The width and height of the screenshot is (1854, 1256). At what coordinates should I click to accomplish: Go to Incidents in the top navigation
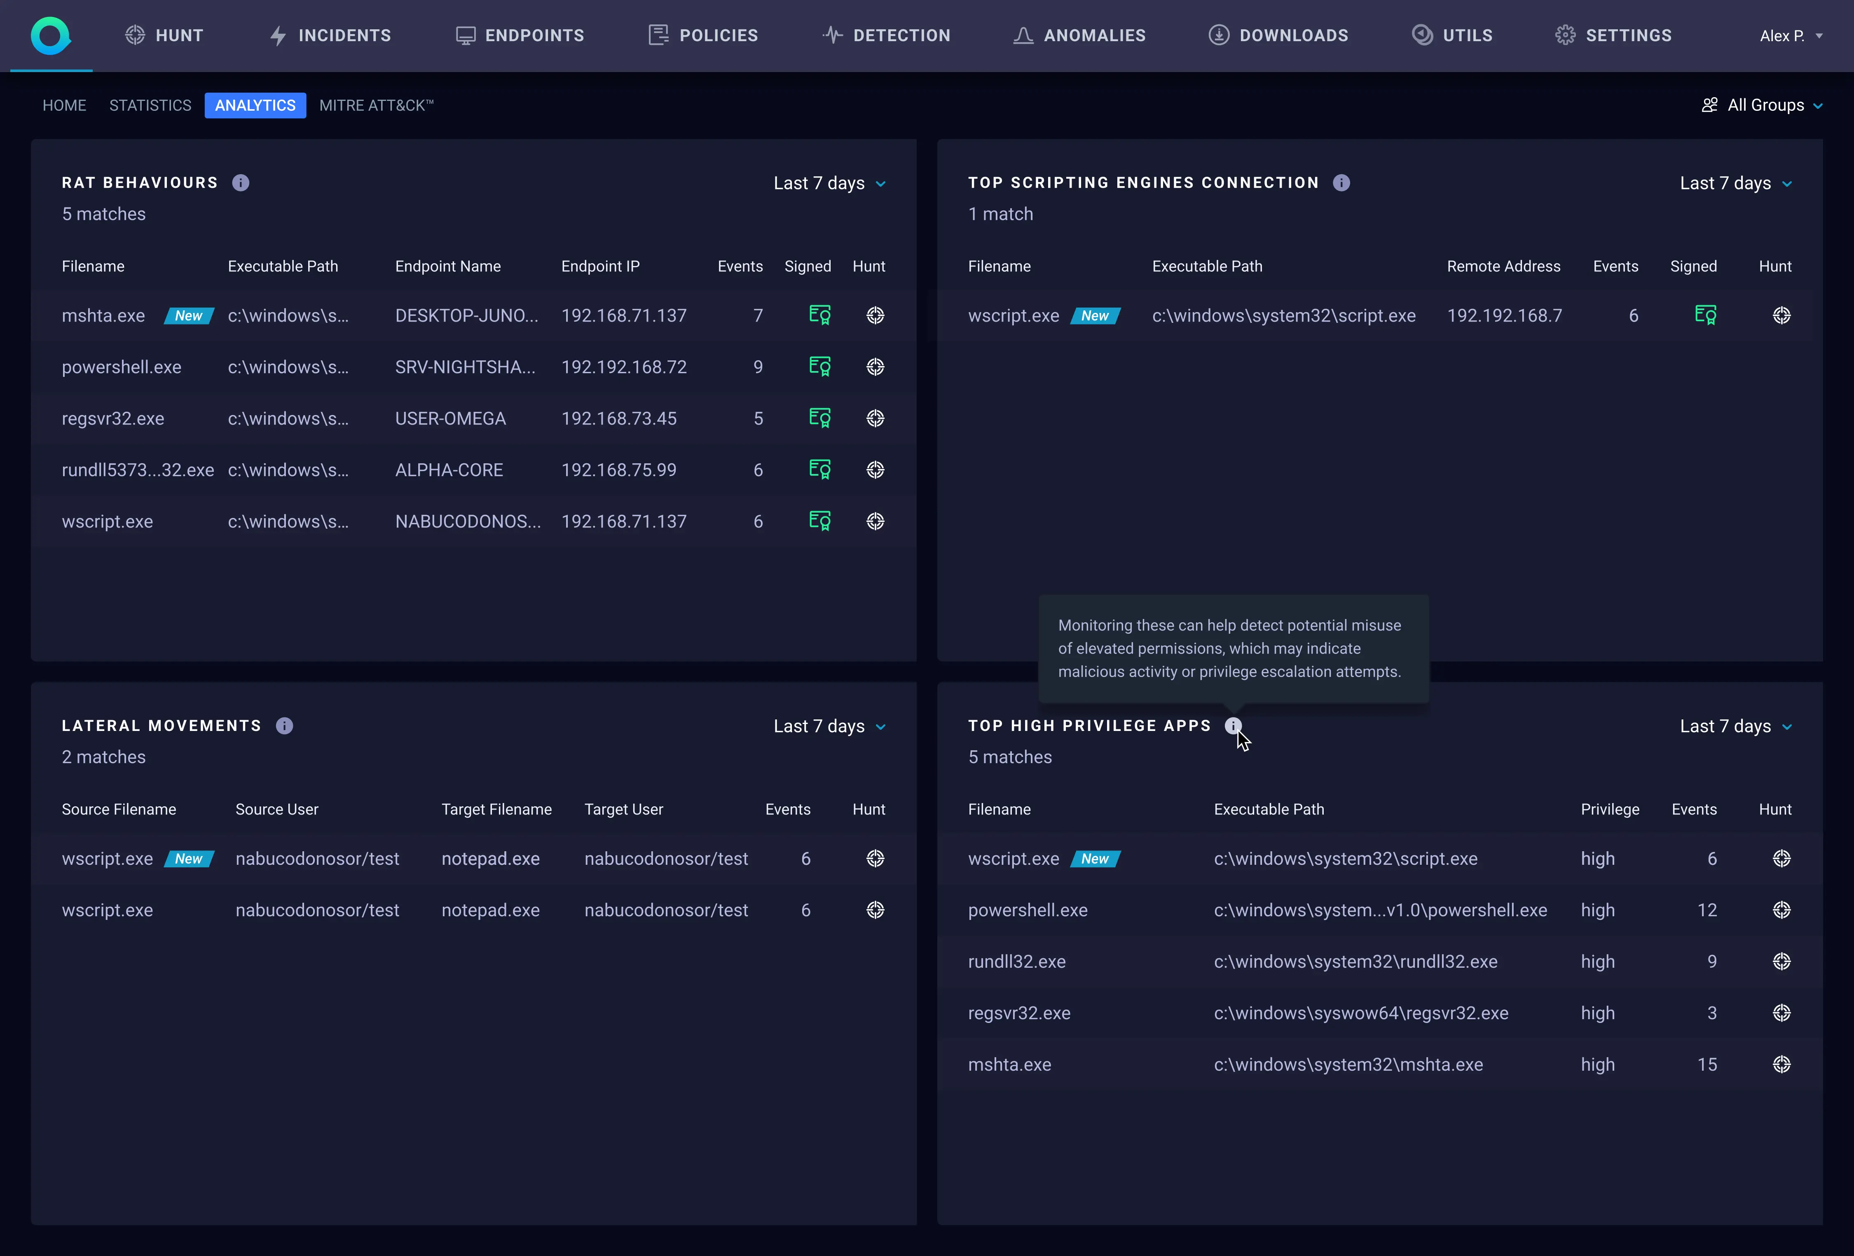330,36
